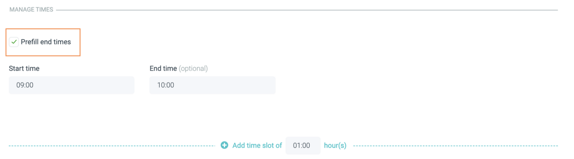Click the "End time" field label
574x159 pixels.
click(163, 69)
